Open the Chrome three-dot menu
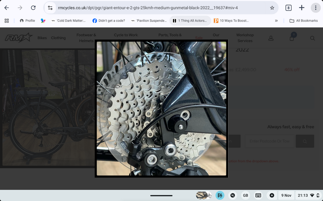The width and height of the screenshot is (323, 201). pyautogui.click(x=316, y=8)
